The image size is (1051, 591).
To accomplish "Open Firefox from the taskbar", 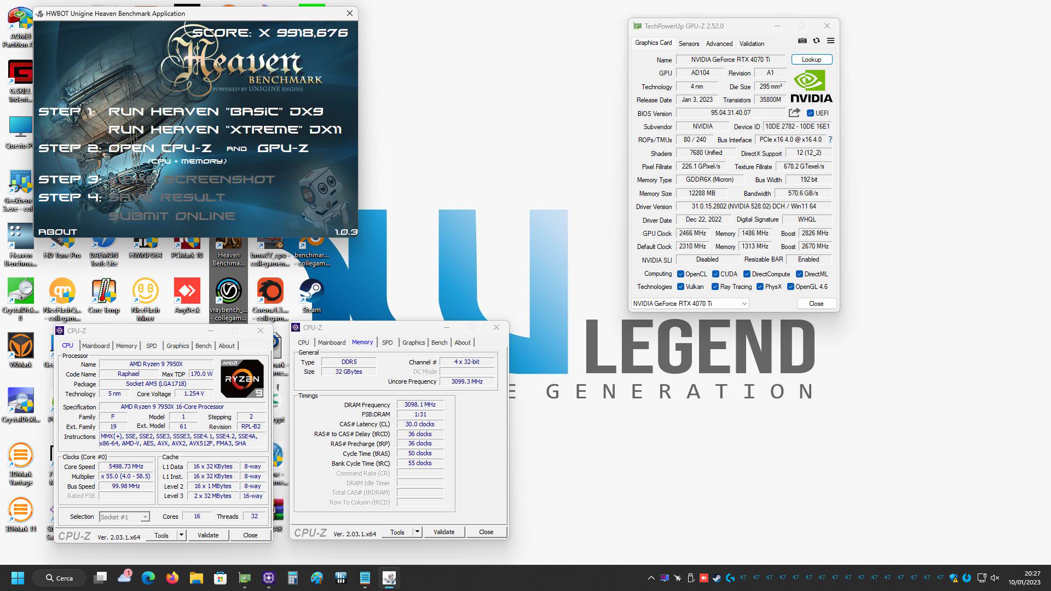I will [x=172, y=578].
